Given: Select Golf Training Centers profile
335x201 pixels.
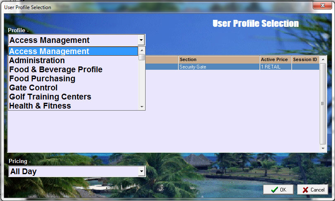Looking at the screenshot, I should [x=73, y=97].
